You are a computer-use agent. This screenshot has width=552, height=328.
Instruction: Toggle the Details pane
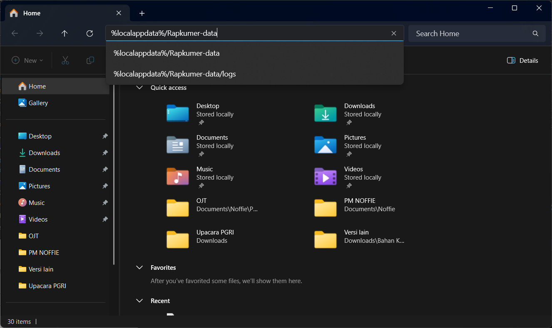tap(522, 61)
